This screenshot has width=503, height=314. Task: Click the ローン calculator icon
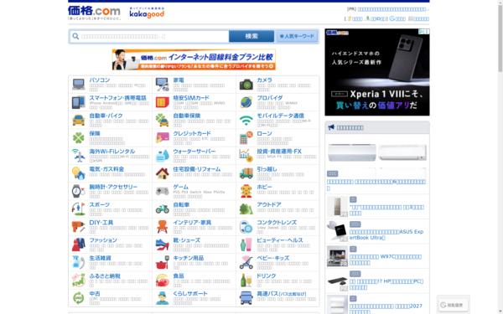coord(246,138)
